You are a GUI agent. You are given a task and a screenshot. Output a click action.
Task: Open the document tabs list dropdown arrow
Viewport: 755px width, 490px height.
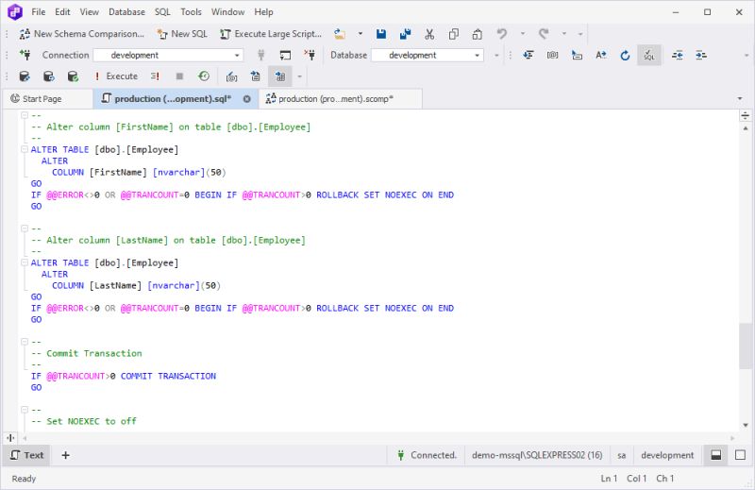(740, 99)
